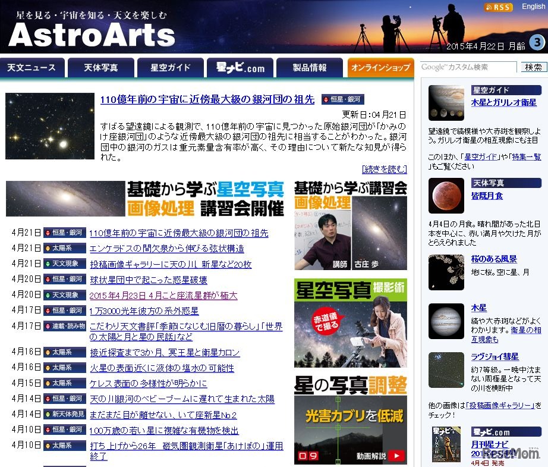Click the moon age "3" indicator

pyautogui.click(x=537, y=43)
